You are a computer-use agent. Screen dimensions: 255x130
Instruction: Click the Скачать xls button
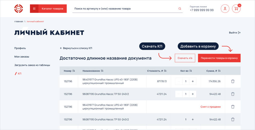pyautogui.click(x=185, y=58)
